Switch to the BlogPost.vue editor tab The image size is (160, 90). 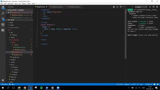[x=41, y=7]
